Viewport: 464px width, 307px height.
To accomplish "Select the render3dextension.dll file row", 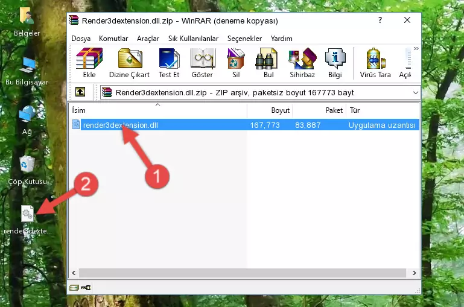I will click(244, 125).
